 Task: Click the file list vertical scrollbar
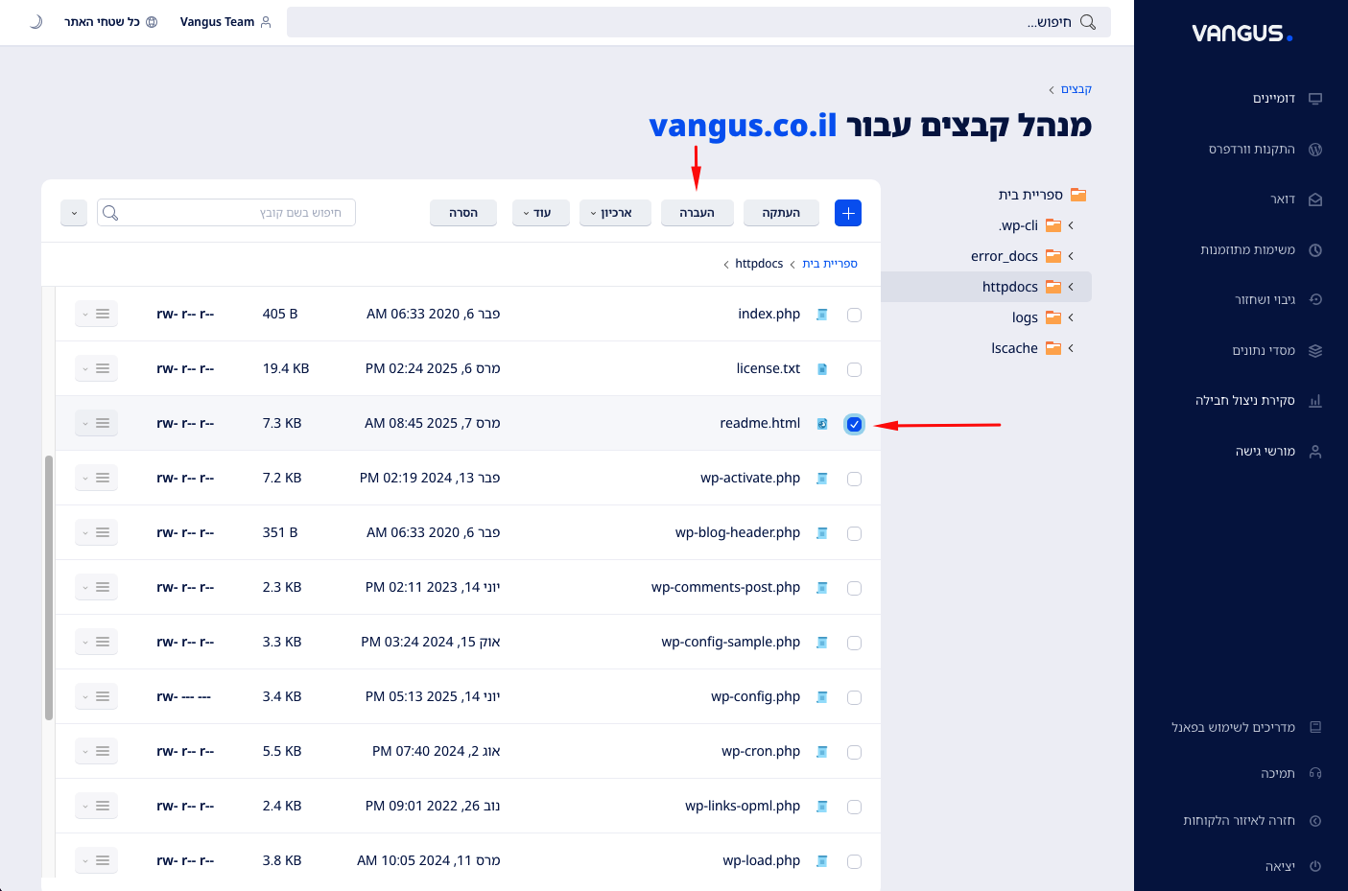[48, 588]
